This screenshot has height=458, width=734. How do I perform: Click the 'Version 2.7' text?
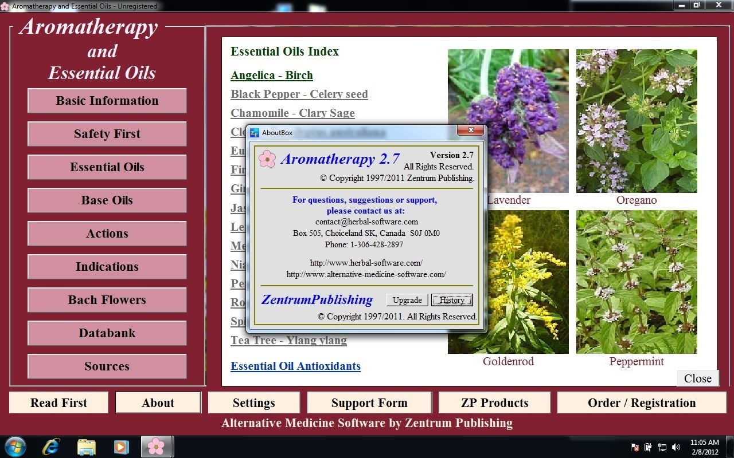coord(452,155)
